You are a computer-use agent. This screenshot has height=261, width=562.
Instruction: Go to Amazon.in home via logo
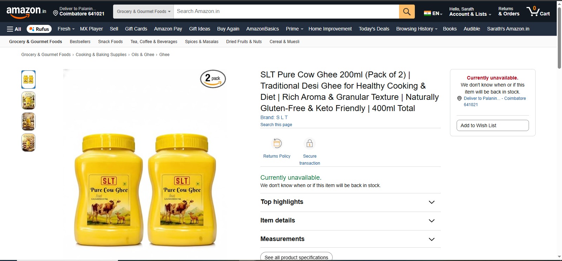pyautogui.click(x=26, y=12)
